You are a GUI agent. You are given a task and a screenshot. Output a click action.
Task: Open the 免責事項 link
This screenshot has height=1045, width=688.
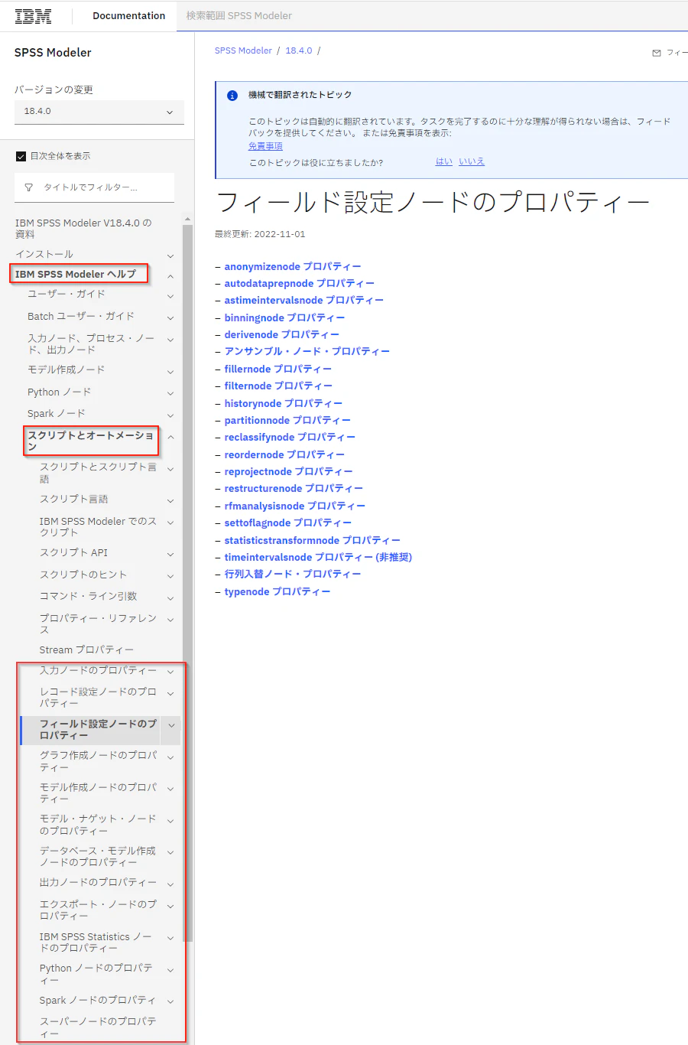265,146
